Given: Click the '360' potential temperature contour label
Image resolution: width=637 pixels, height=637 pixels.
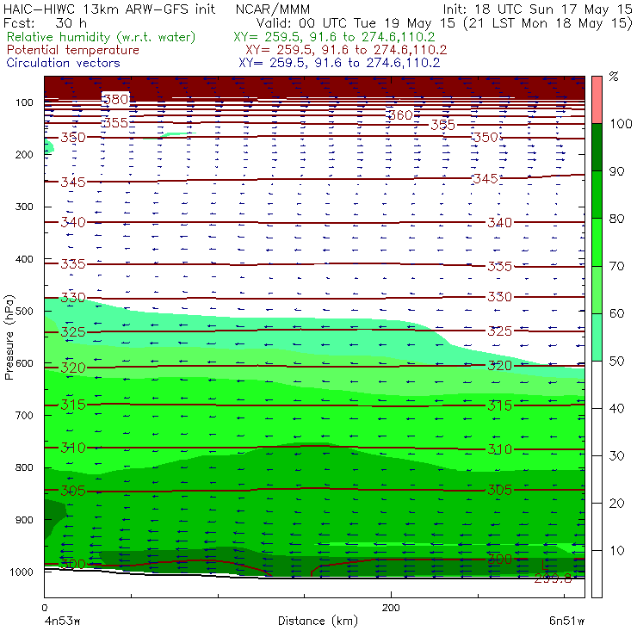Looking at the screenshot, I should [400, 115].
